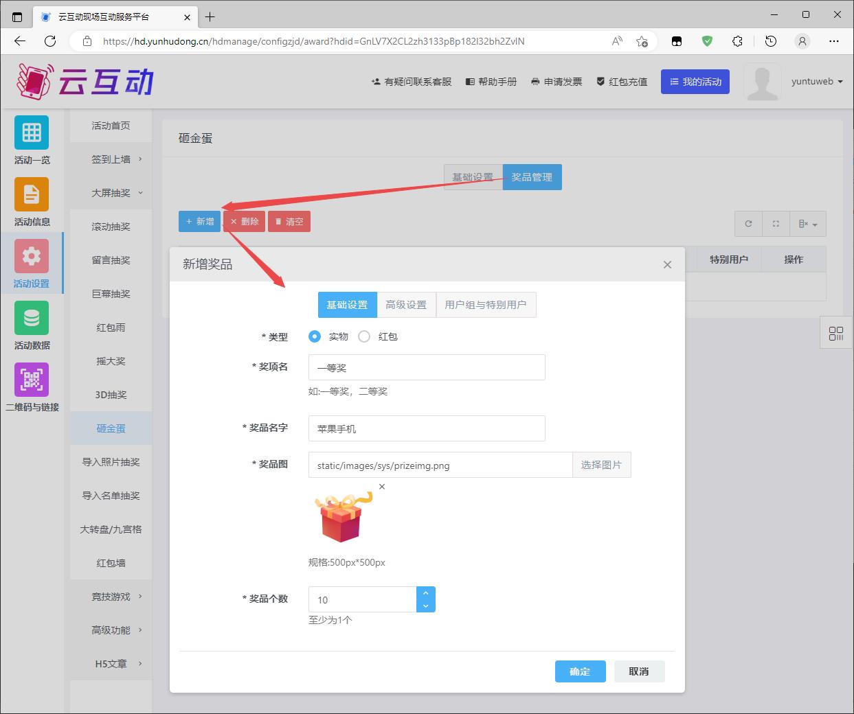The width and height of the screenshot is (854, 714).
Task: Open the 活动信息 document icon
Action: pos(32,194)
